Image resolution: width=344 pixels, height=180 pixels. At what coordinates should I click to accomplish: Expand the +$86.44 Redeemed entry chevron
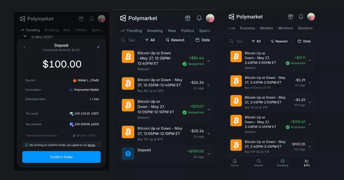(x=209, y=61)
